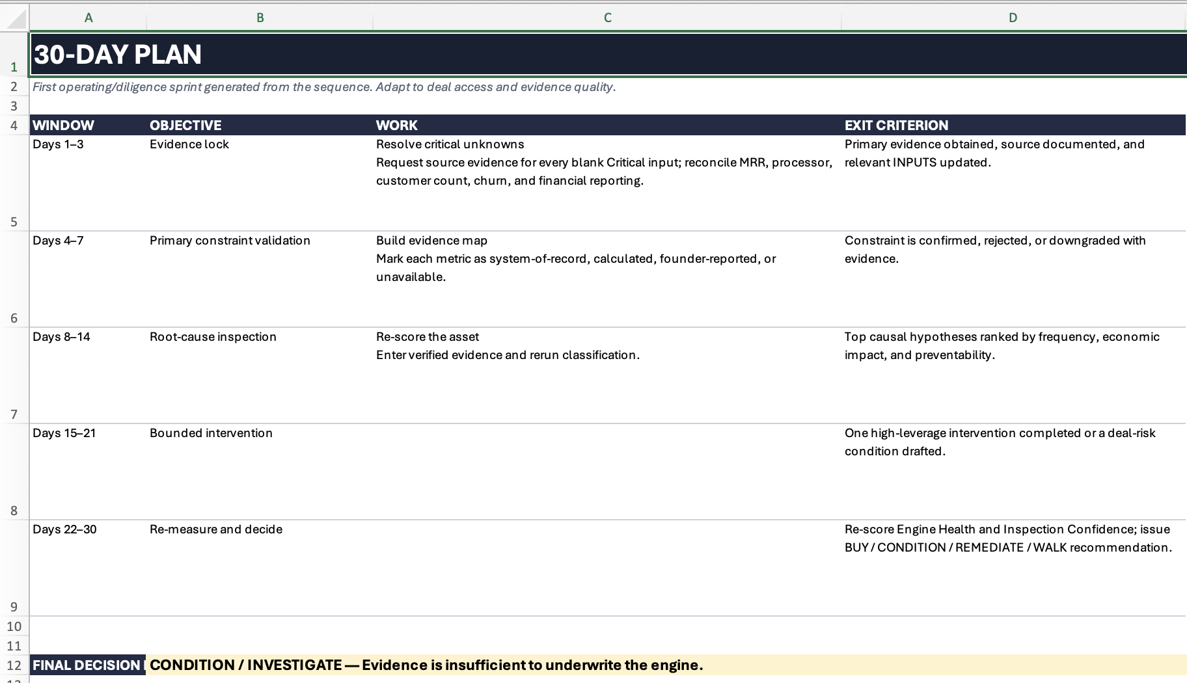The height and width of the screenshot is (683, 1187).
Task: Select row 12 header
Action: click(x=14, y=665)
